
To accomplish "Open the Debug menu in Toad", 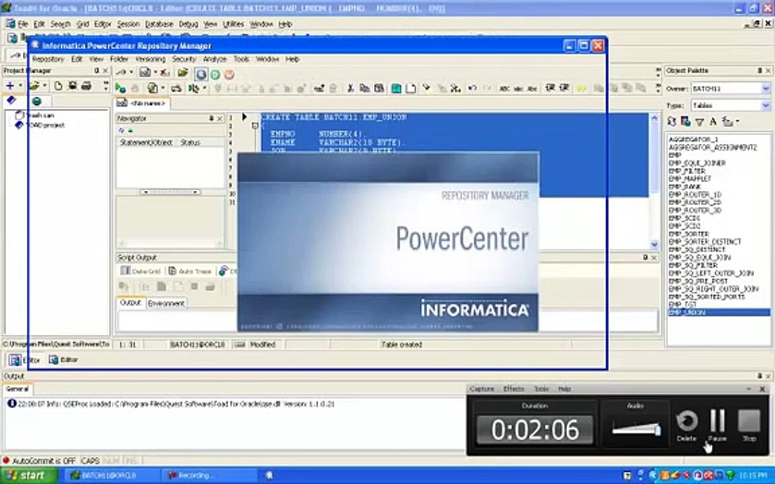I will pyautogui.click(x=188, y=24).
